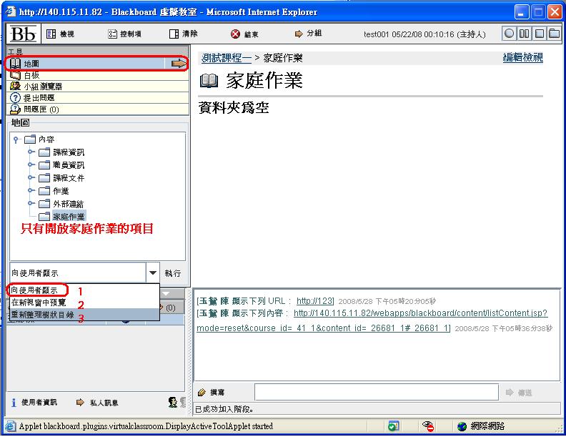Open the 向使用者顯示 dropdown arrow

click(x=153, y=272)
